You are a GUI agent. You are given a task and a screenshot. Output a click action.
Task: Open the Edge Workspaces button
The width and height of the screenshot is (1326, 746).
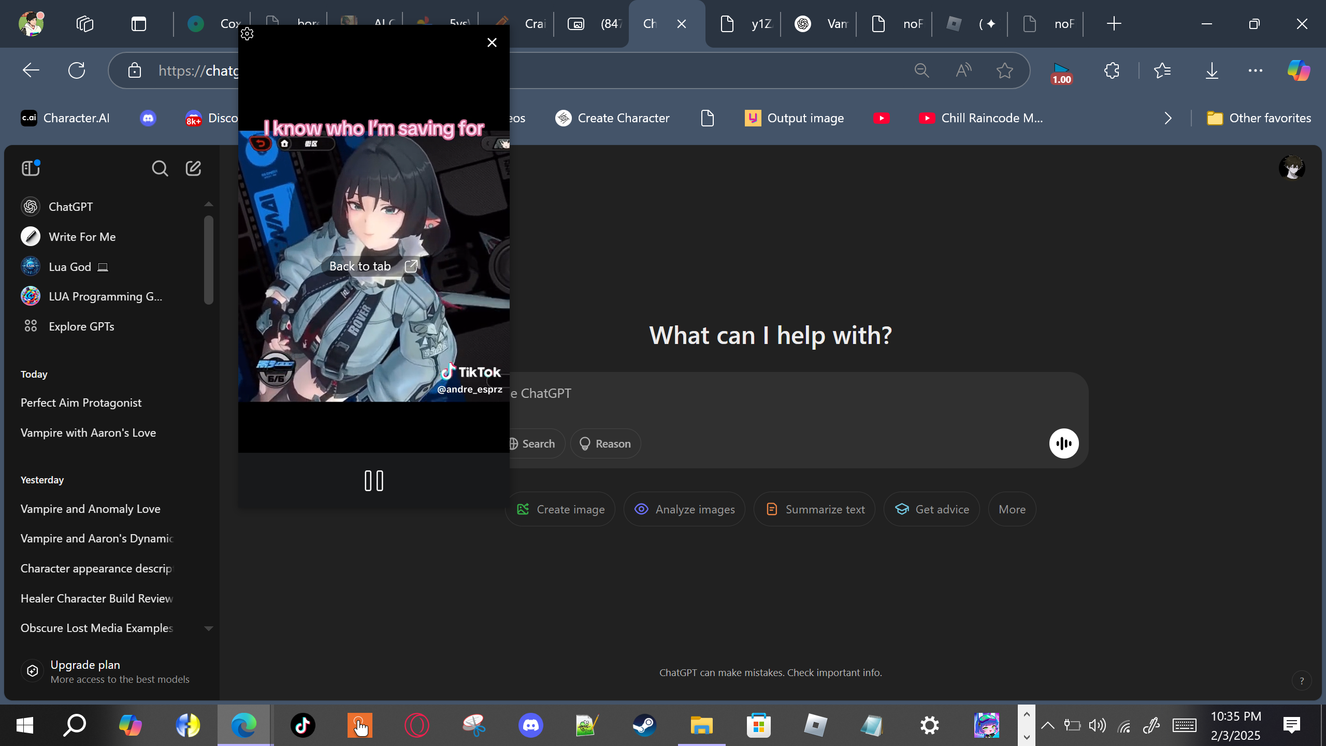[85, 24]
